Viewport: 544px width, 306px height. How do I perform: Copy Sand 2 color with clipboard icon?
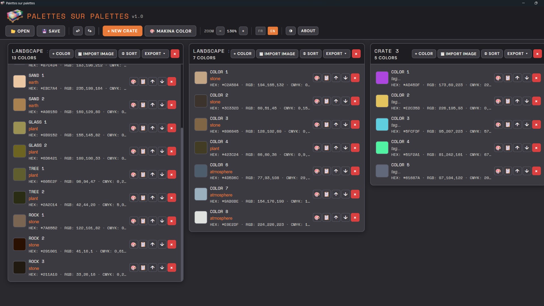click(x=143, y=105)
